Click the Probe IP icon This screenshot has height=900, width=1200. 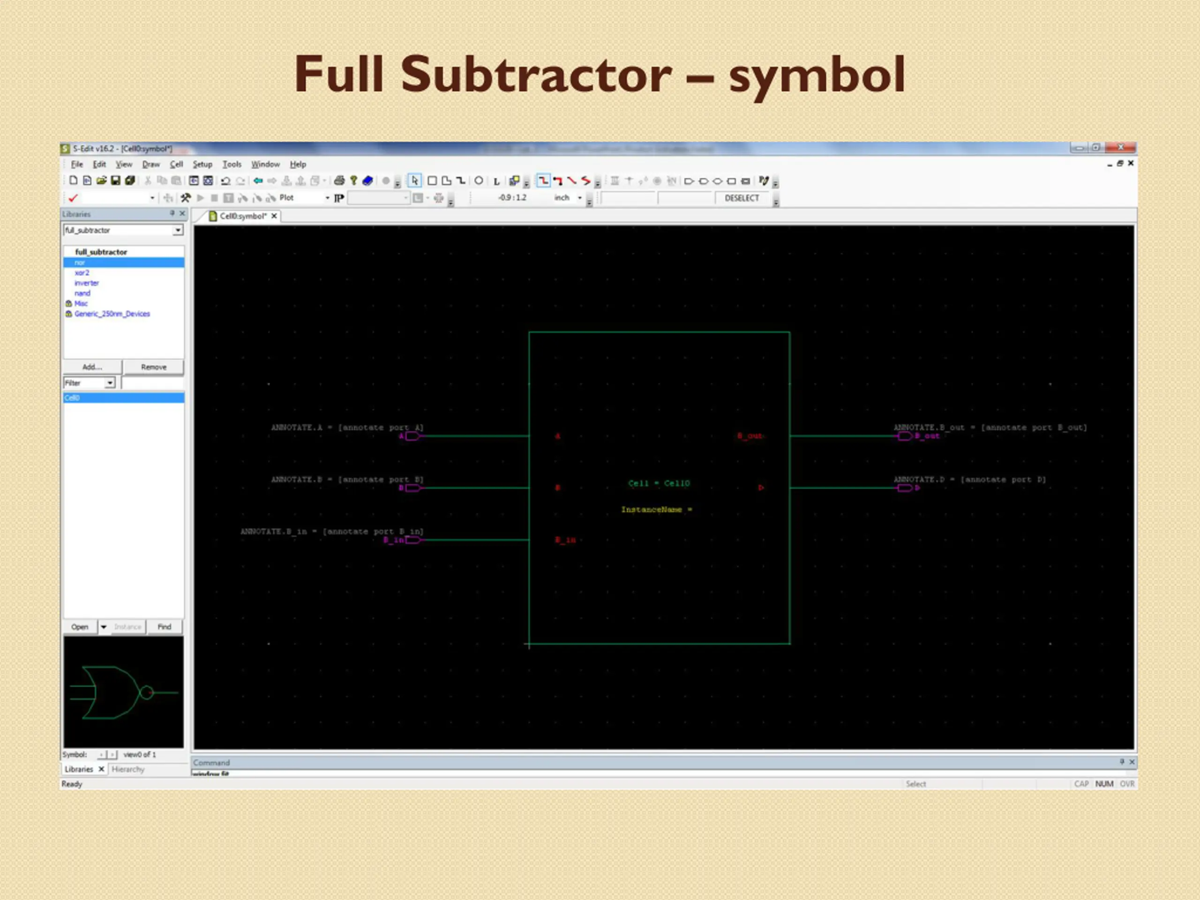coord(339,198)
